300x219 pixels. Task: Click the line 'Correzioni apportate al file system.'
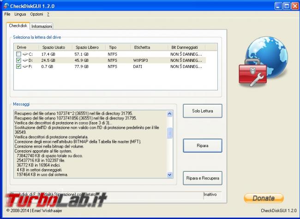43,151
